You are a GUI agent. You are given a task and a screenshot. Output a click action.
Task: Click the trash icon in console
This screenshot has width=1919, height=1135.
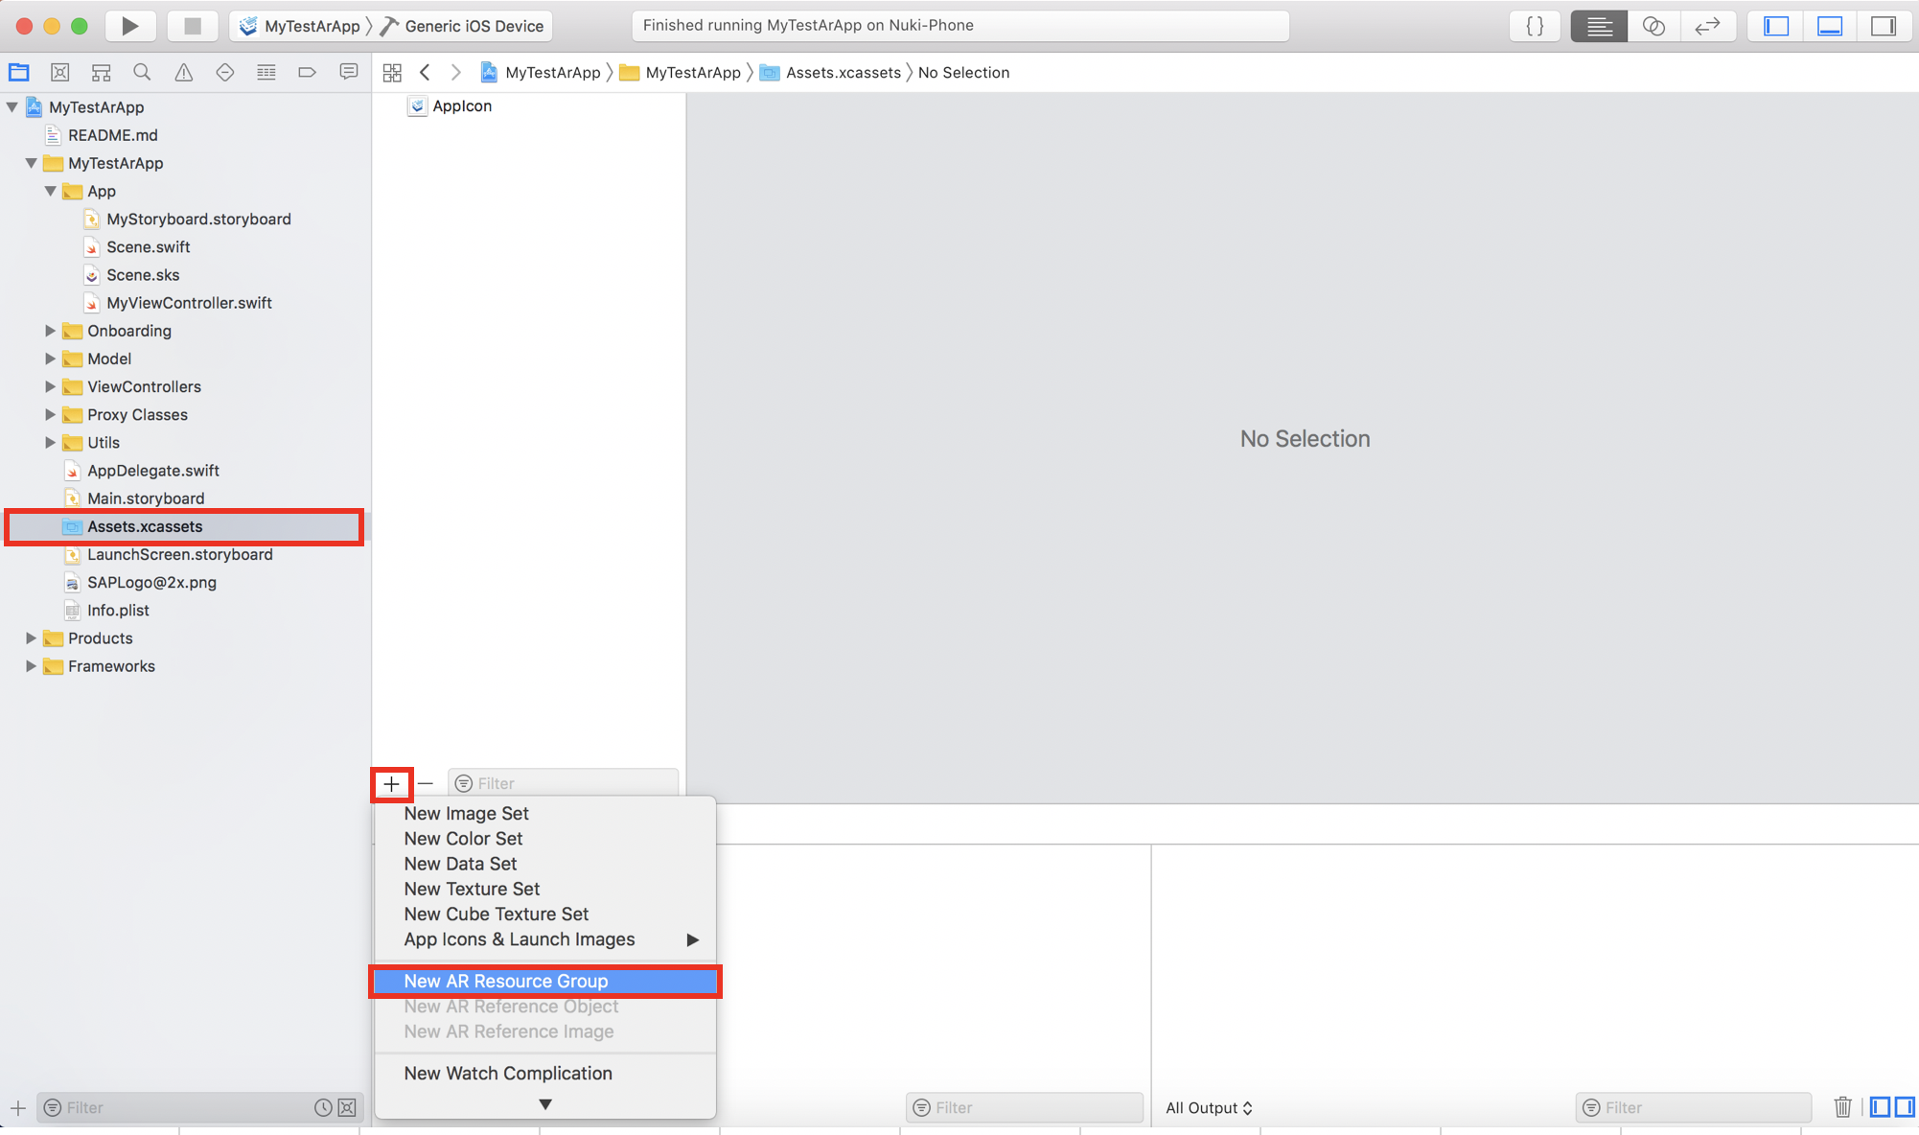(1842, 1107)
